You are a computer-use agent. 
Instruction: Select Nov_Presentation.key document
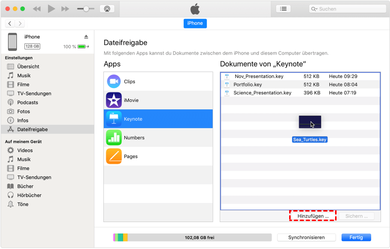pyautogui.click(x=301, y=76)
